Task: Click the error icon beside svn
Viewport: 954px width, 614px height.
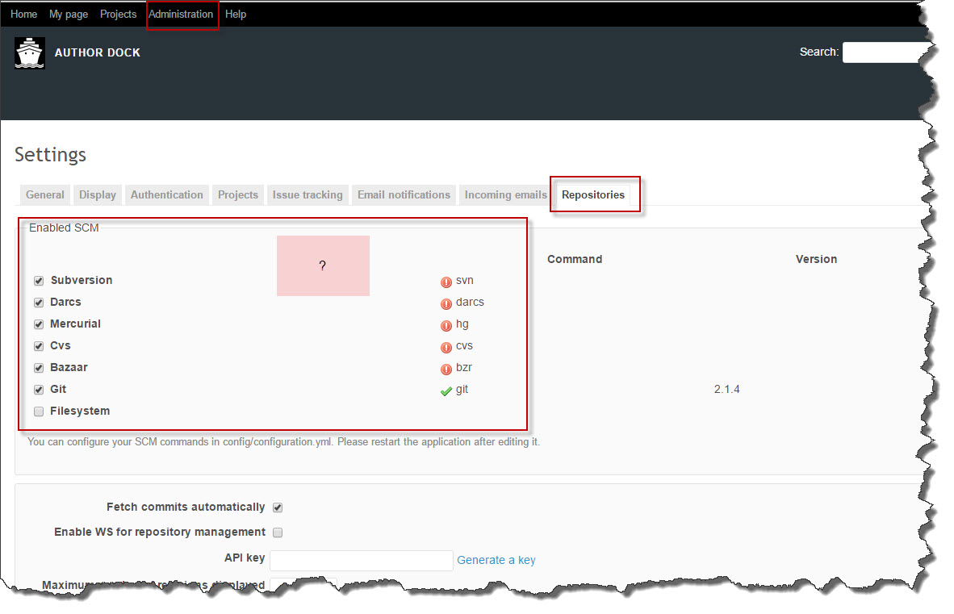Action: [x=446, y=282]
